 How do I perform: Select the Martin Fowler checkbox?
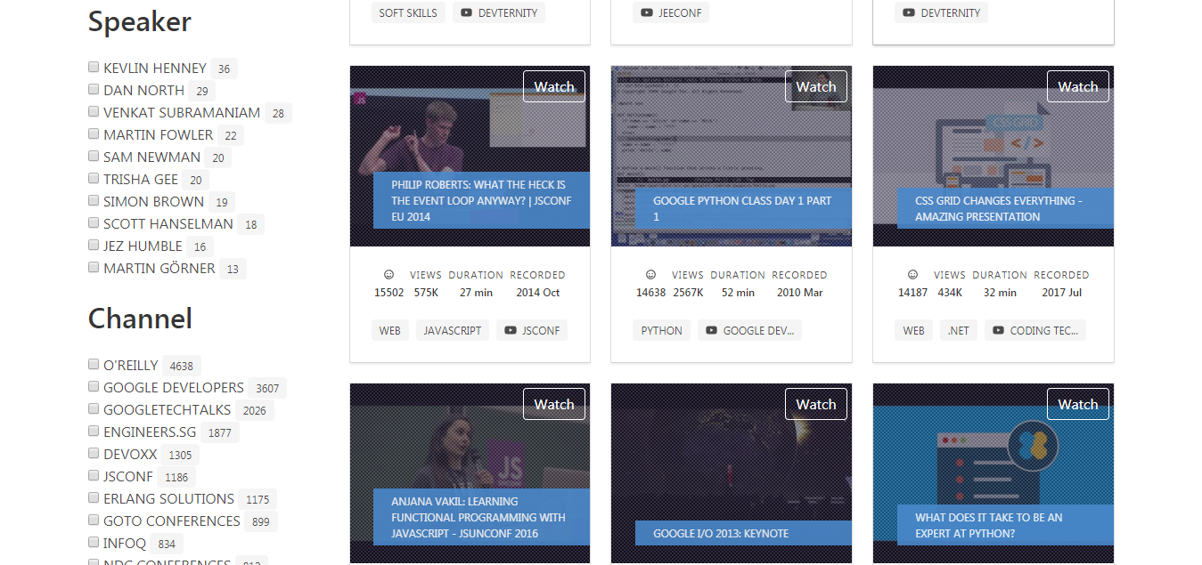[x=94, y=134]
